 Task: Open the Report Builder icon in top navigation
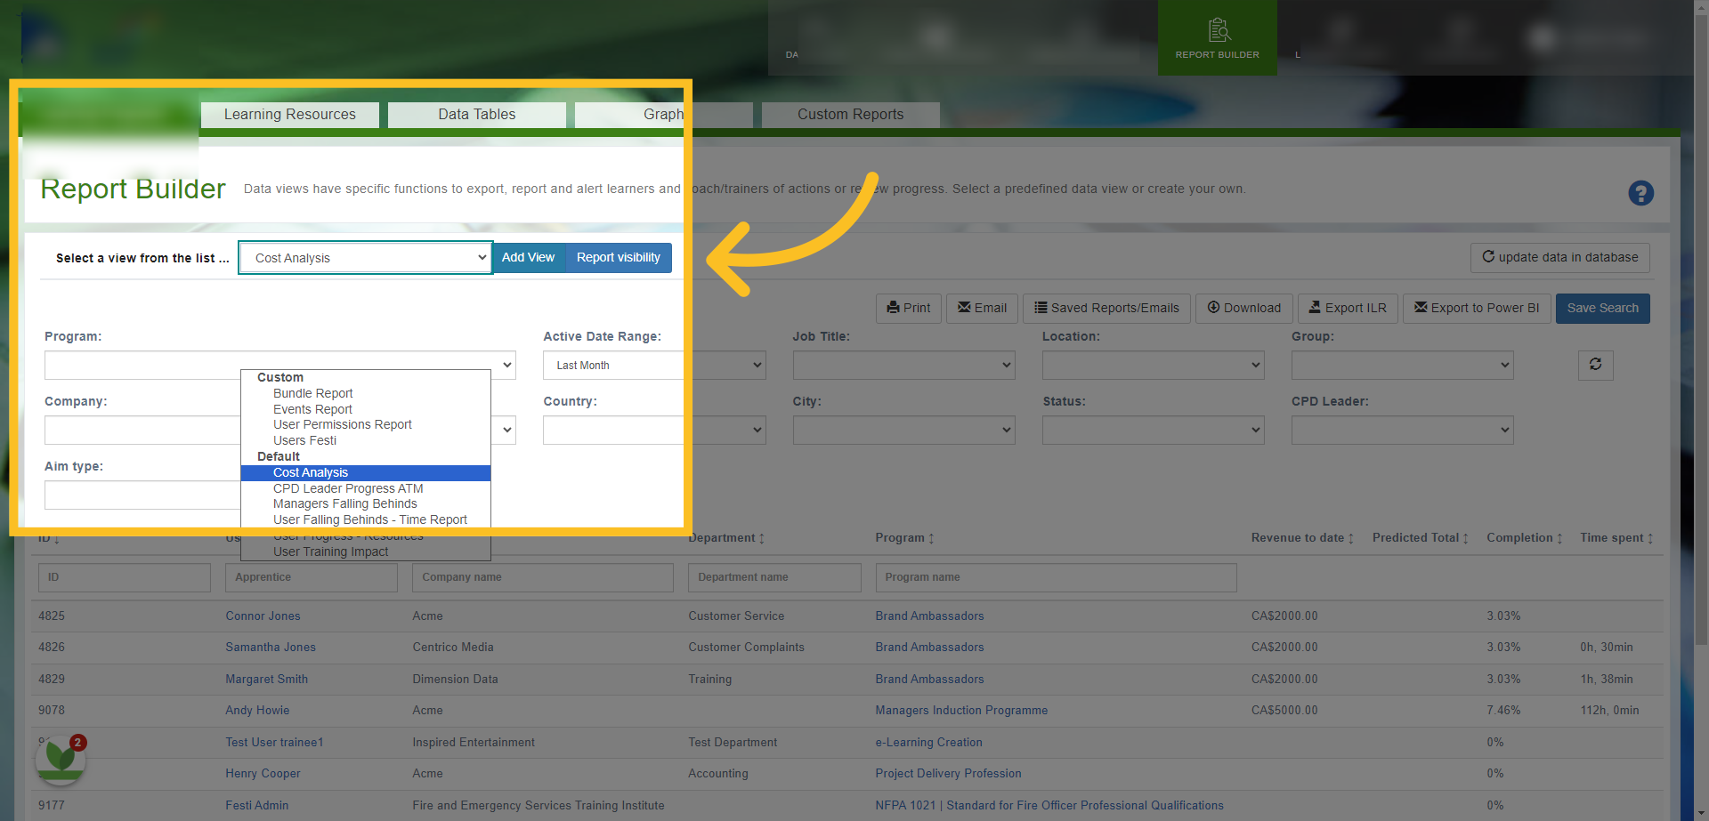click(x=1217, y=37)
